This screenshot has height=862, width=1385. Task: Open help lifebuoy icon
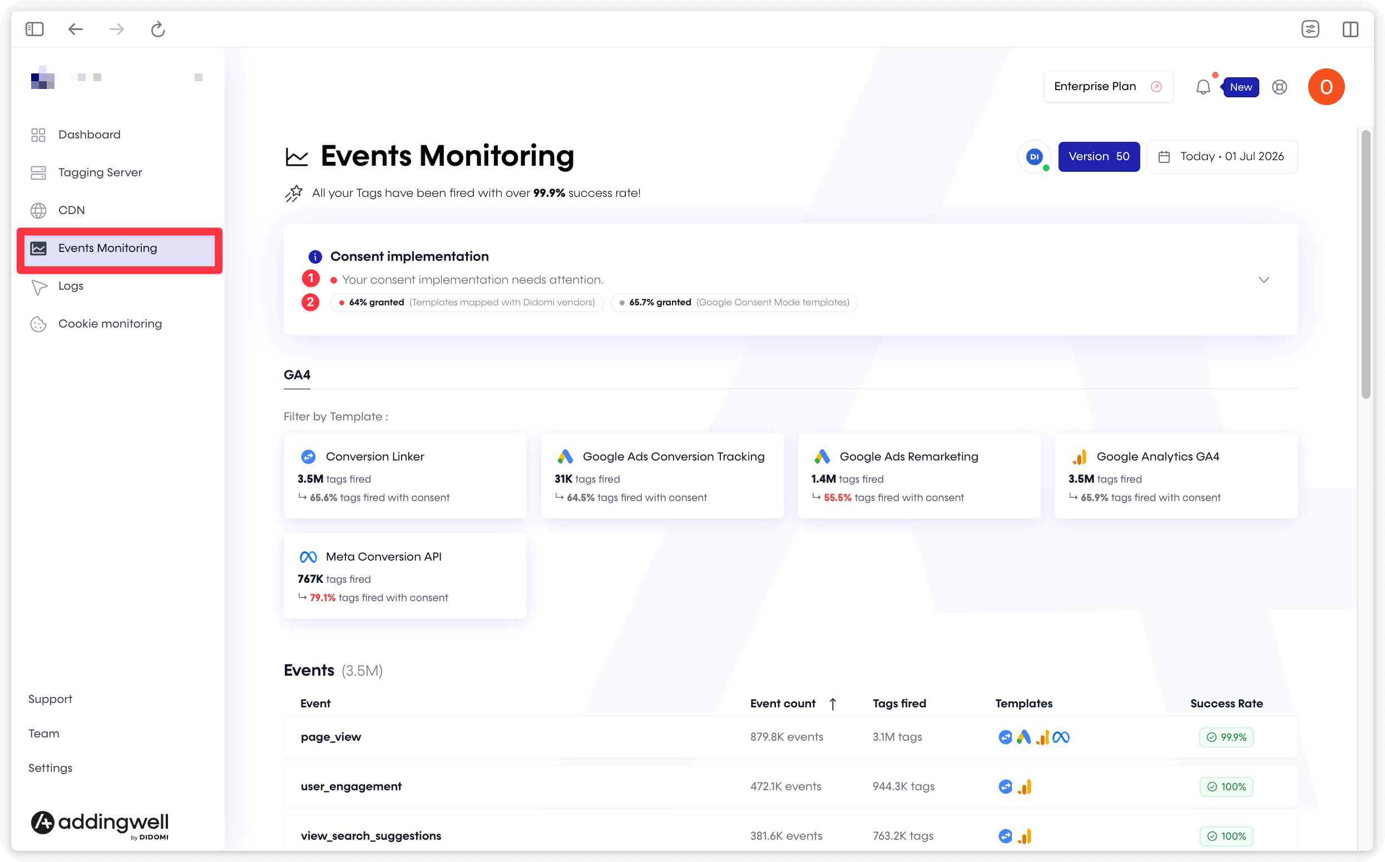coord(1279,87)
